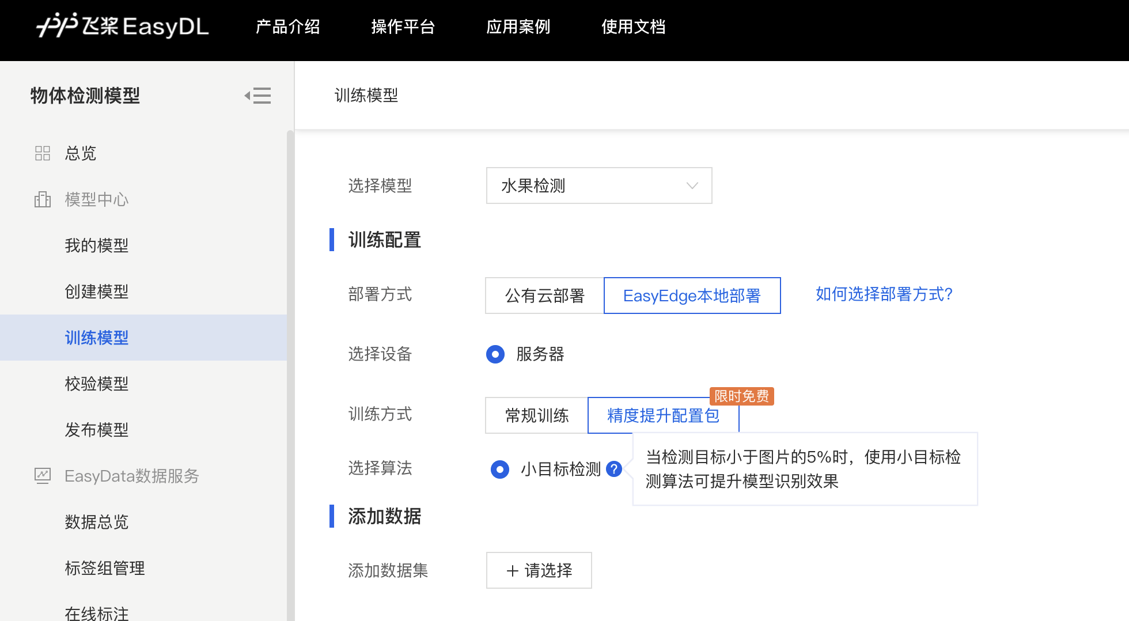Click the 训练配置 section heading
The width and height of the screenshot is (1129, 621).
click(x=385, y=240)
